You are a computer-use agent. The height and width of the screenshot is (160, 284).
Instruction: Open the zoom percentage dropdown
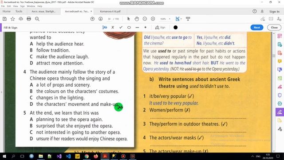coord(170,19)
